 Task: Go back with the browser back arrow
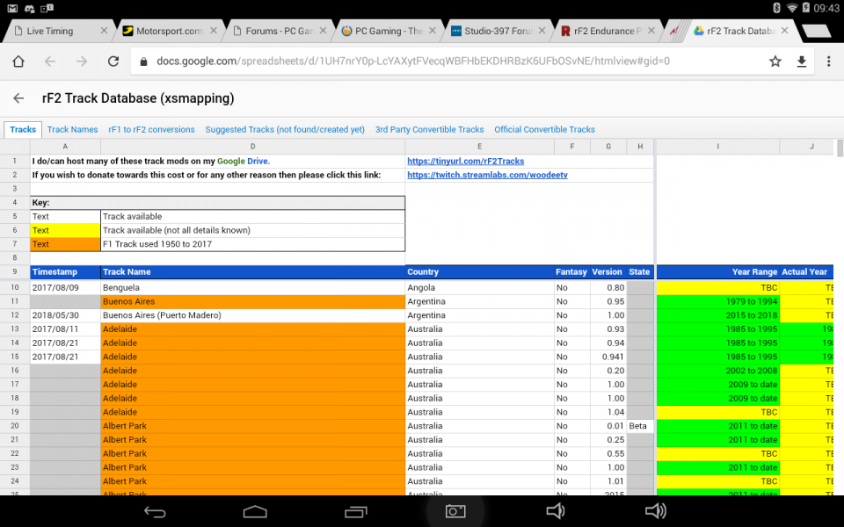50,61
